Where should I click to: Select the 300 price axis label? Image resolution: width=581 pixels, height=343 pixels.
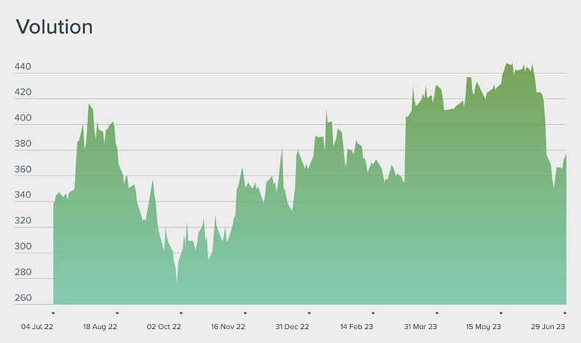click(x=23, y=246)
